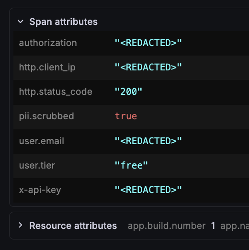Select the user.email attribute key

(42, 141)
